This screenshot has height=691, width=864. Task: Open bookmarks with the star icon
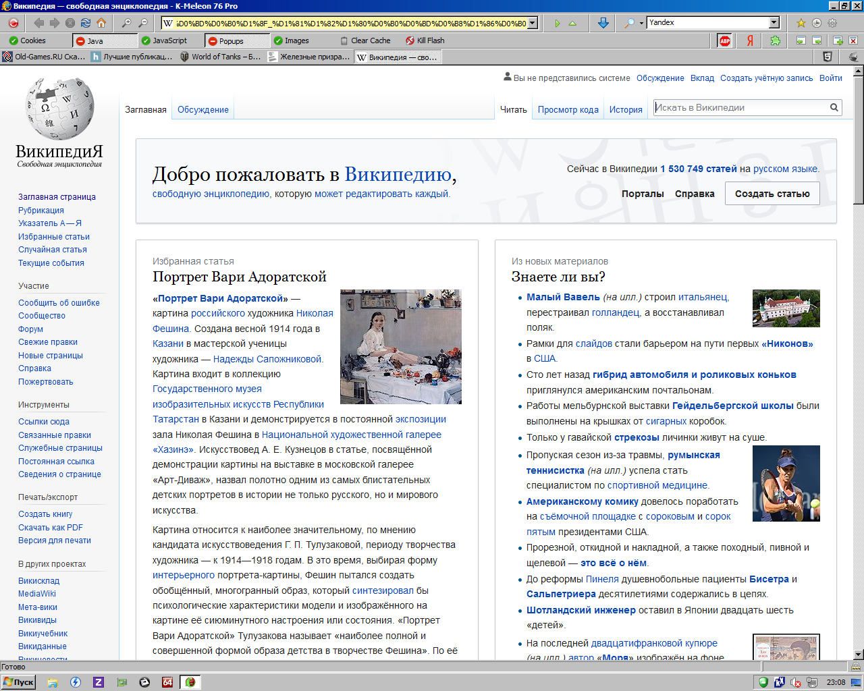(x=801, y=23)
